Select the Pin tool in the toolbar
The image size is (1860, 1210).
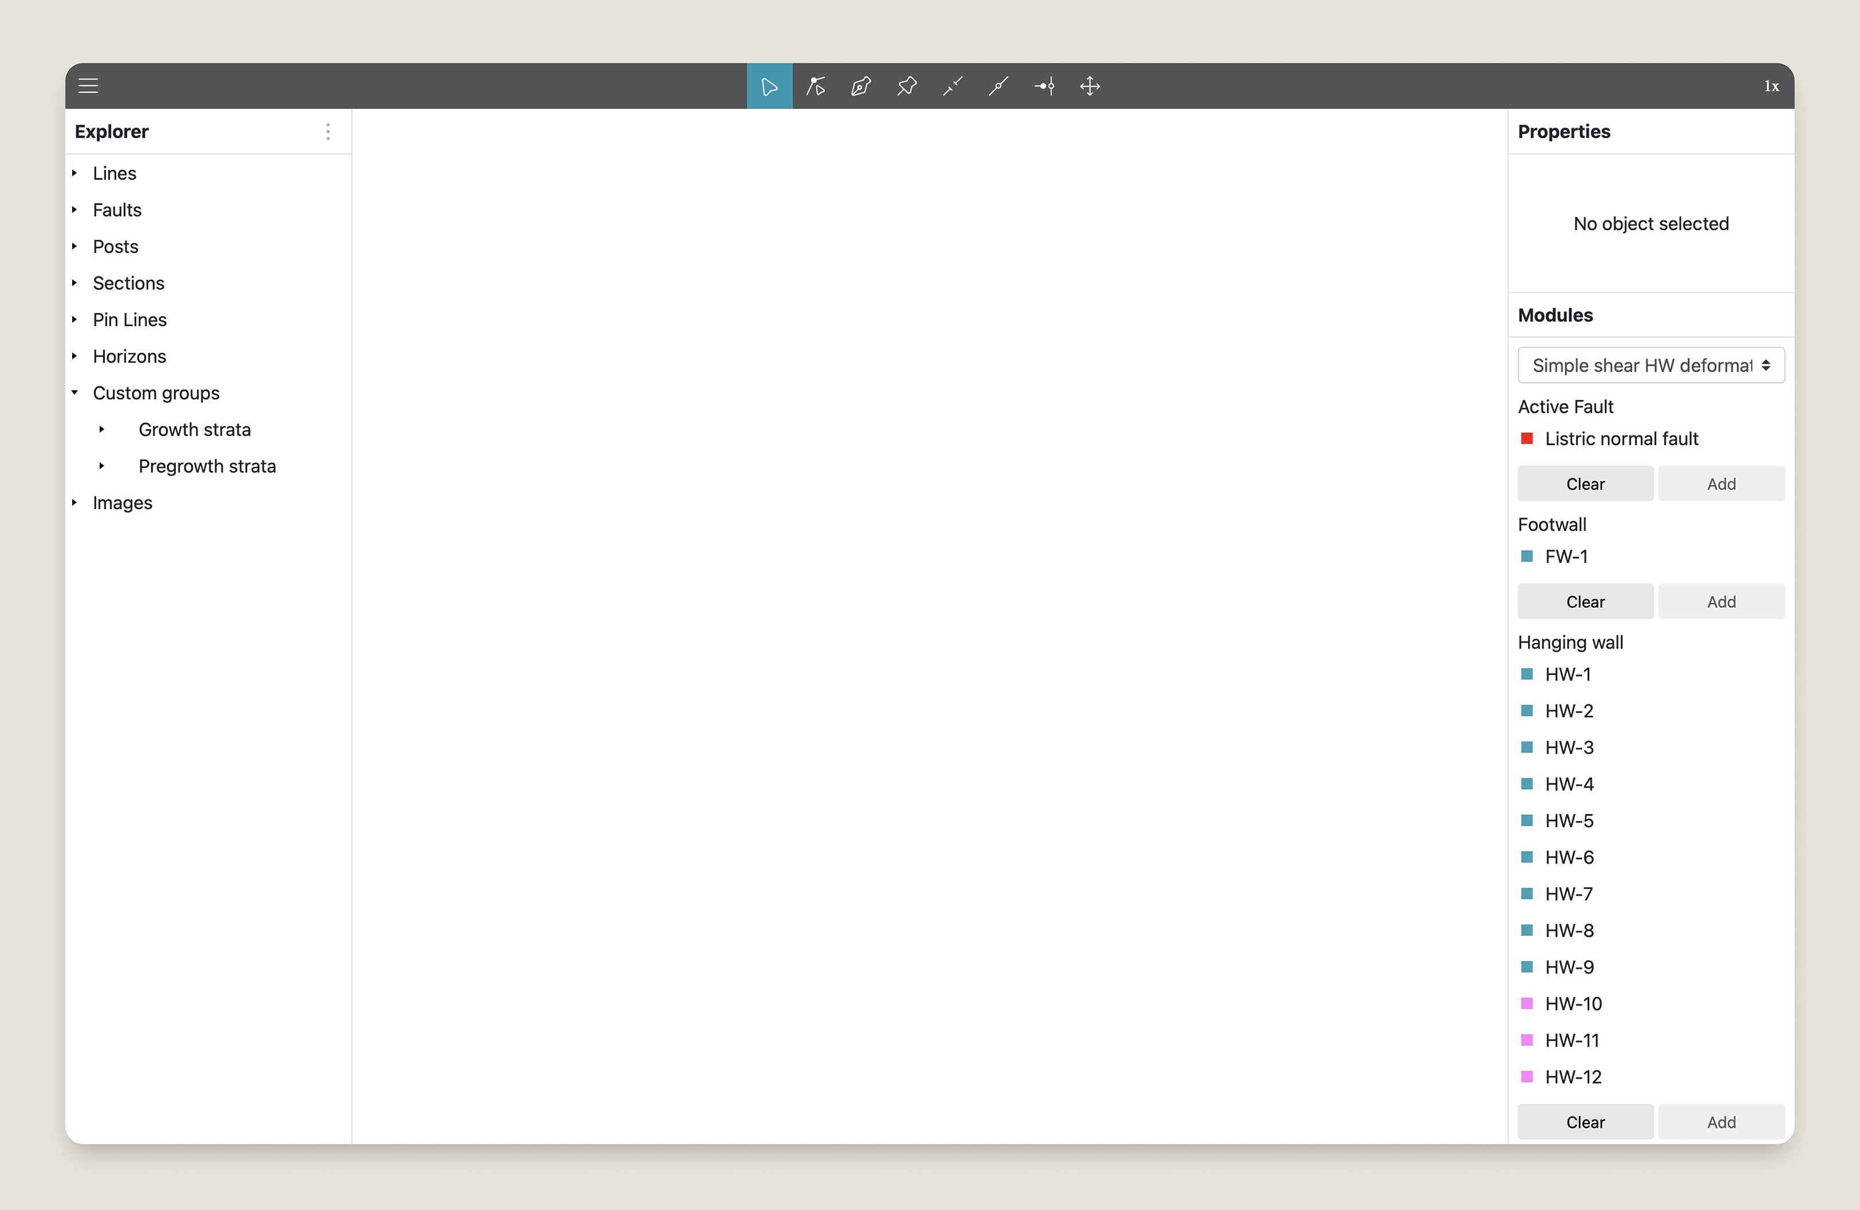(x=906, y=86)
